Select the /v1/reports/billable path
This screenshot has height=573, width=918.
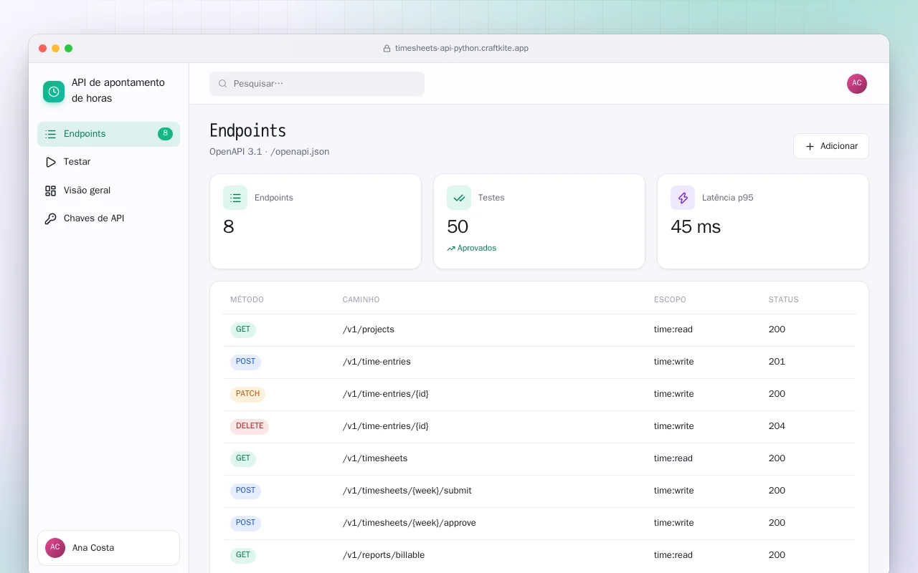pyautogui.click(x=384, y=555)
